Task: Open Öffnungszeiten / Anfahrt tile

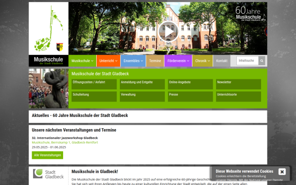Action: [94, 84]
